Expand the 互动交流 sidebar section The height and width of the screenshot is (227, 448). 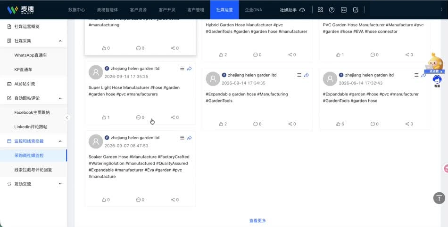[x=60, y=184]
